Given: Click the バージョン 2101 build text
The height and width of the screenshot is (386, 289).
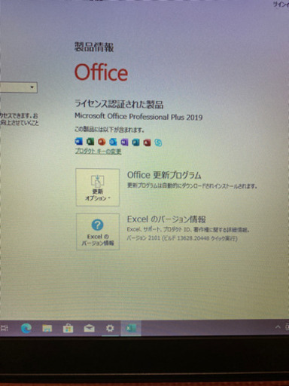Looking at the screenshot, I should [182, 238].
